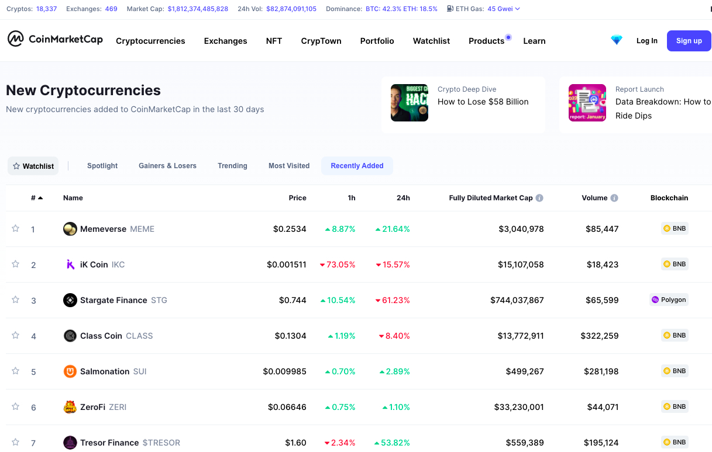Switch to the Trending tab

click(232, 166)
